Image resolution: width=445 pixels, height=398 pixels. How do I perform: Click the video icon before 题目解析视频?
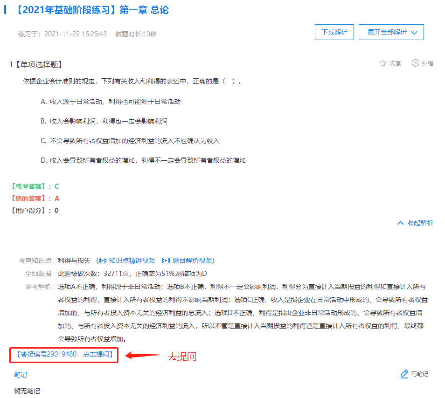pyautogui.click(x=166, y=261)
